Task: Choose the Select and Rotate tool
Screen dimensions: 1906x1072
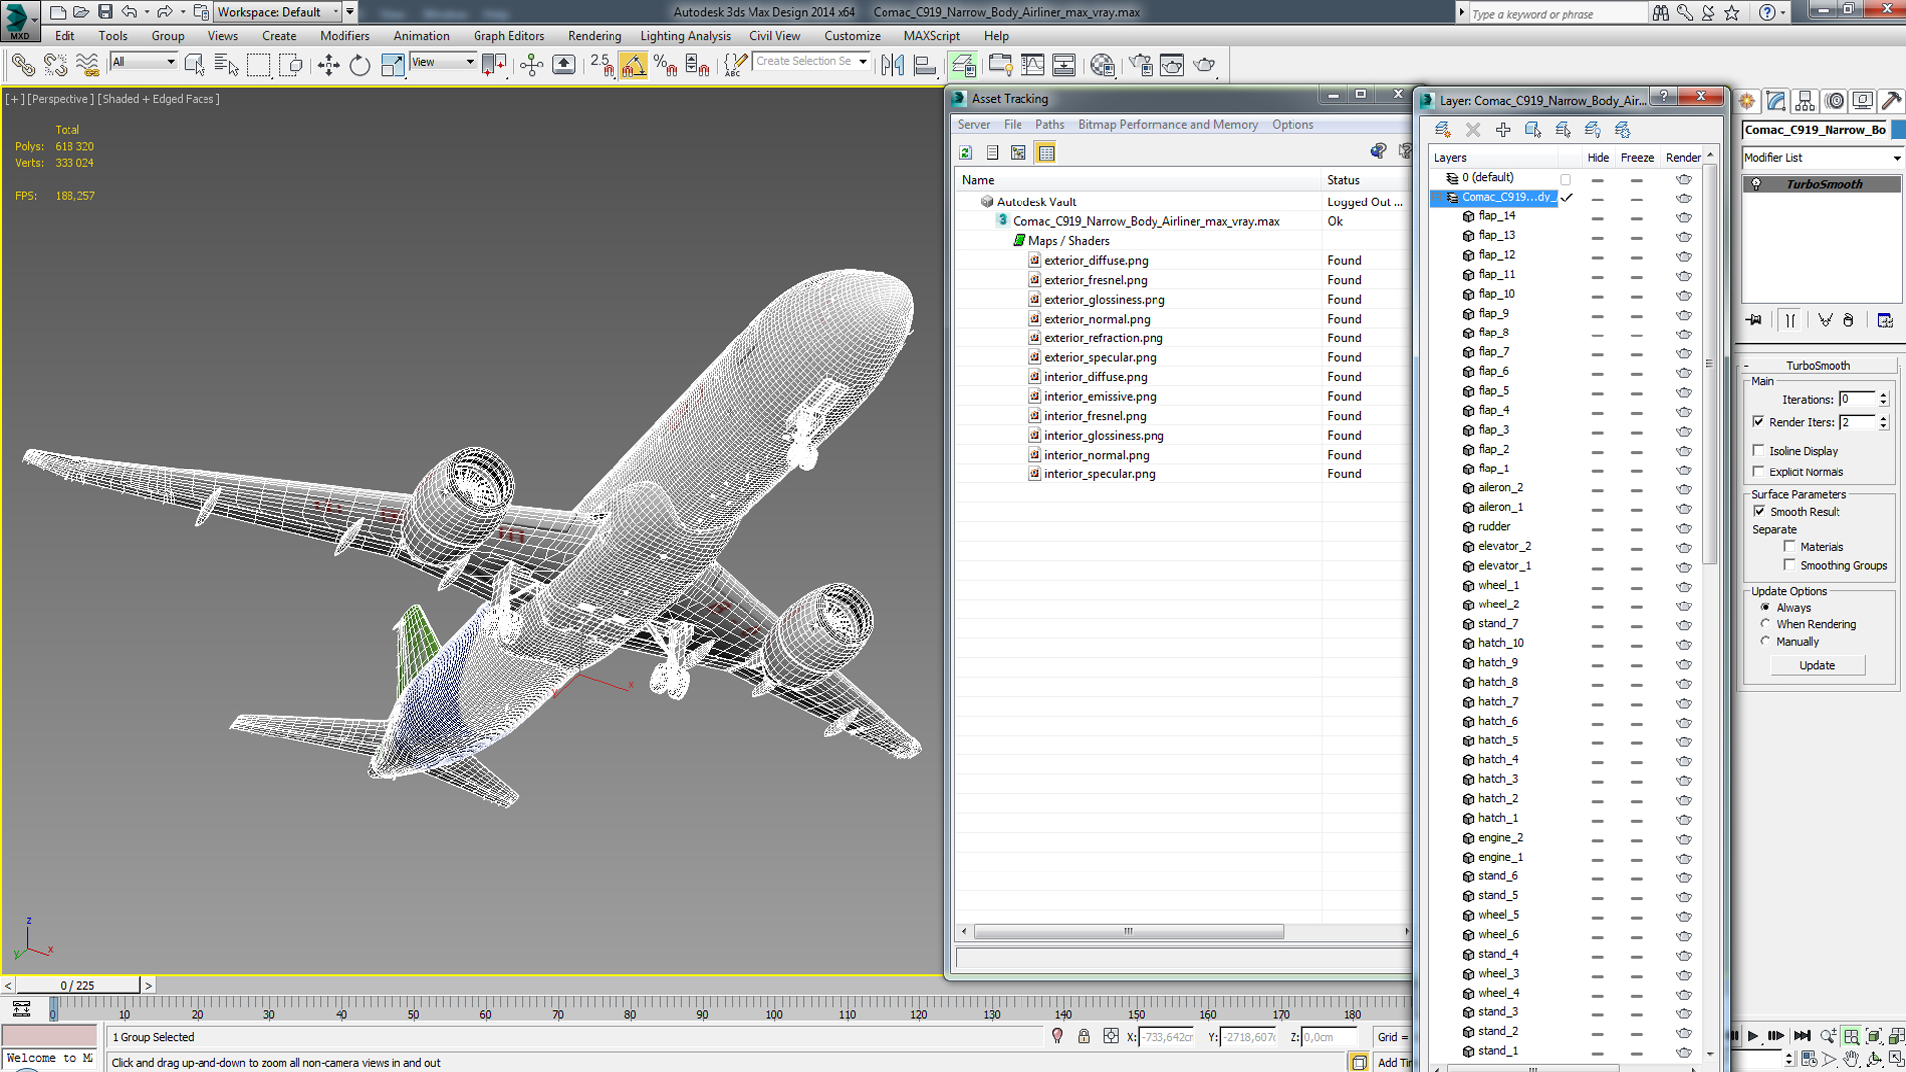Action: (359, 66)
